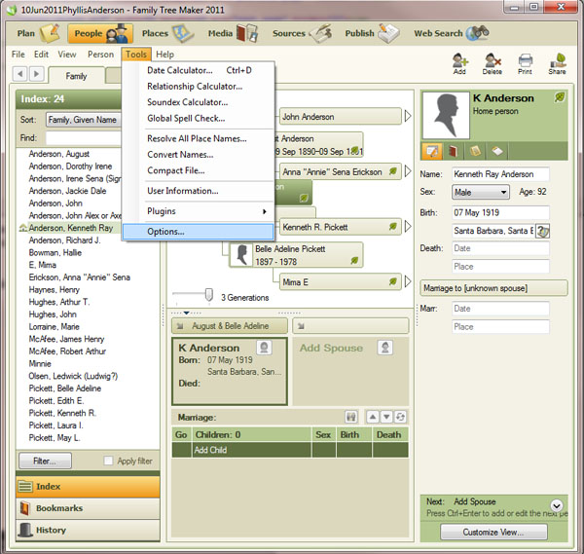This screenshot has height=554, width=584.
Task: Open the Notes icon under K Anderson photo
Action: [475, 151]
